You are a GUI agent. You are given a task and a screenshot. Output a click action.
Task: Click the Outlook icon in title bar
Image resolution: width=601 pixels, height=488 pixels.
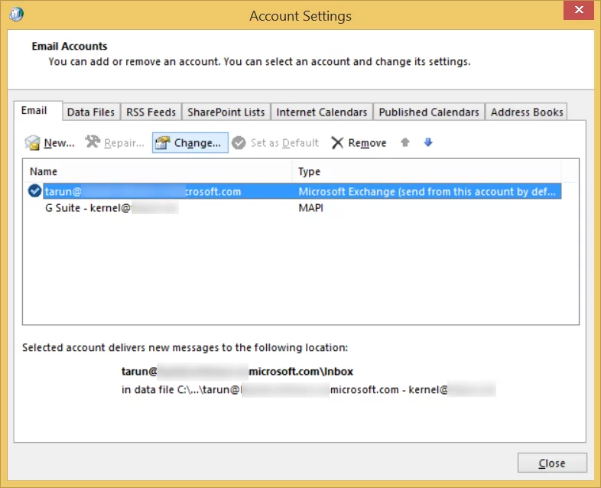pyautogui.click(x=17, y=15)
